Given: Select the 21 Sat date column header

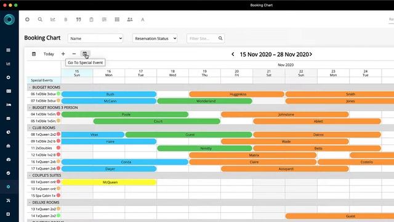Looking at the screenshot, I should click(269, 73).
